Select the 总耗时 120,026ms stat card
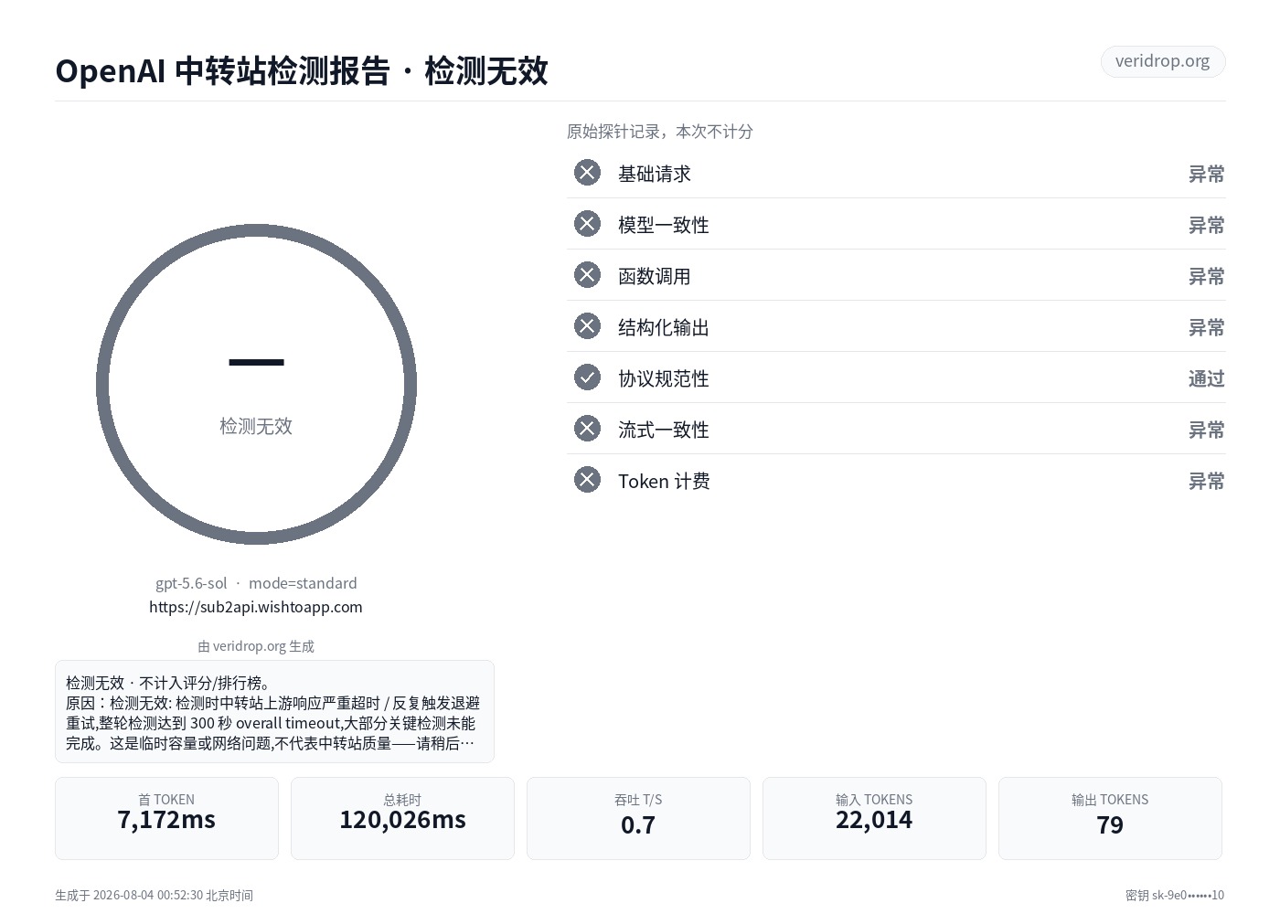The image size is (1280, 914). click(x=402, y=818)
